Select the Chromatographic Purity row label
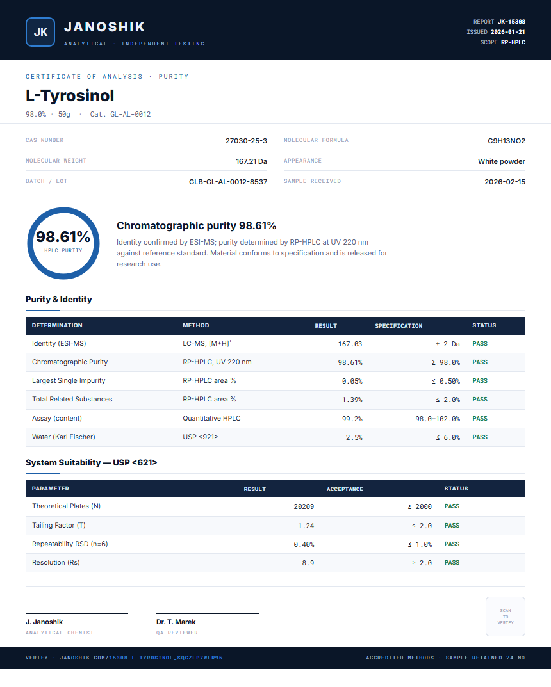 click(x=70, y=362)
